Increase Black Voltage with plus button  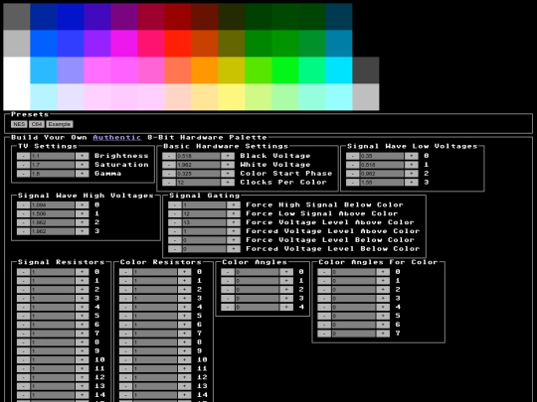pyautogui.click(x=228, y=156)
